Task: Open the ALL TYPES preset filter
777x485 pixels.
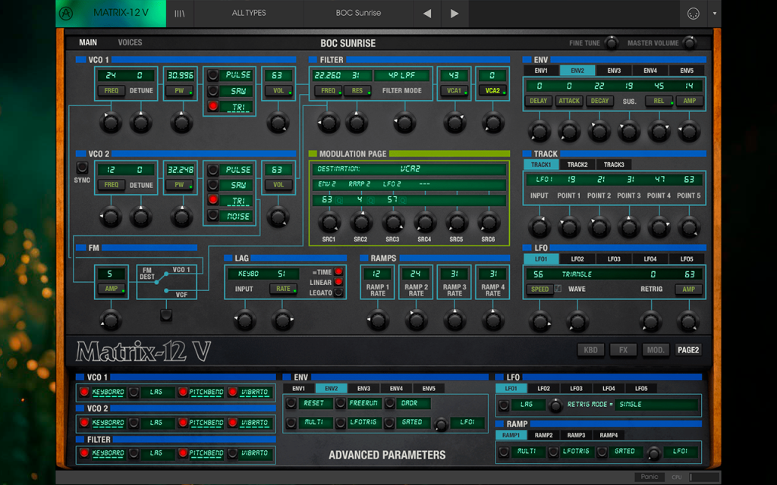Action: 249,13
